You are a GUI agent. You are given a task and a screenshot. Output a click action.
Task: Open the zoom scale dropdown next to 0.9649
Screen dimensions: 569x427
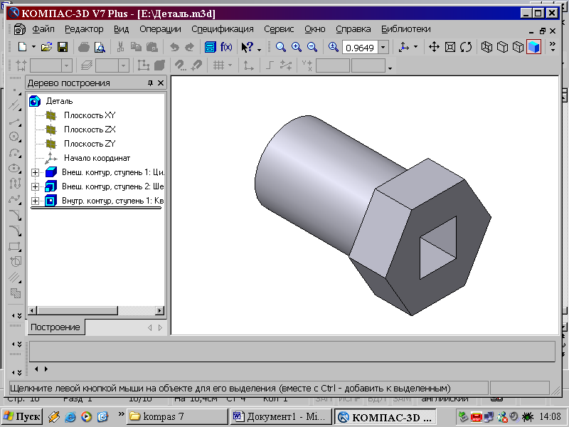point(383,48)
